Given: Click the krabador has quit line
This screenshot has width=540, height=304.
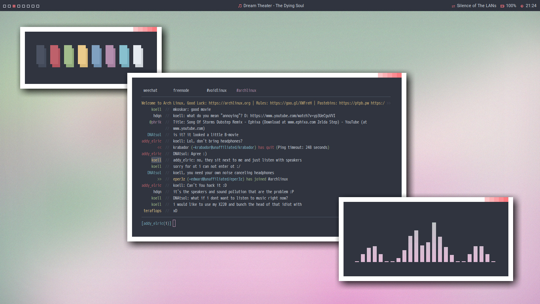Looking at the screenshot, I should [251, 147].
